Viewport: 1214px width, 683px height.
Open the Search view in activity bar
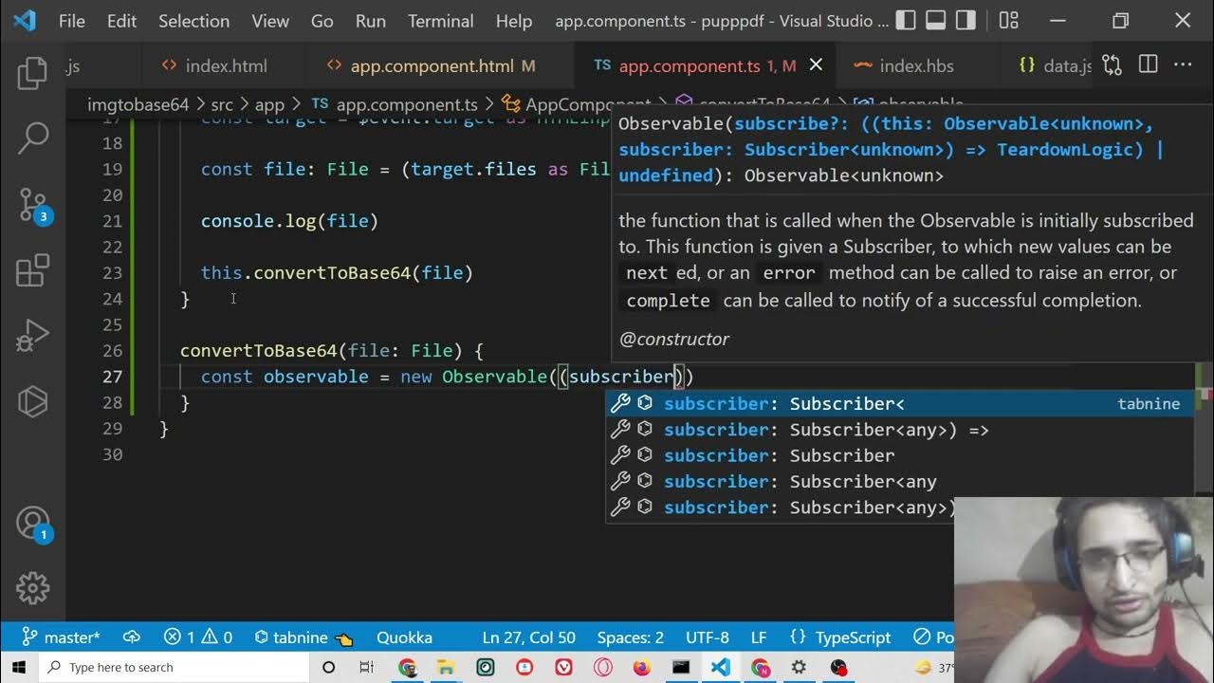click(32, 138)
